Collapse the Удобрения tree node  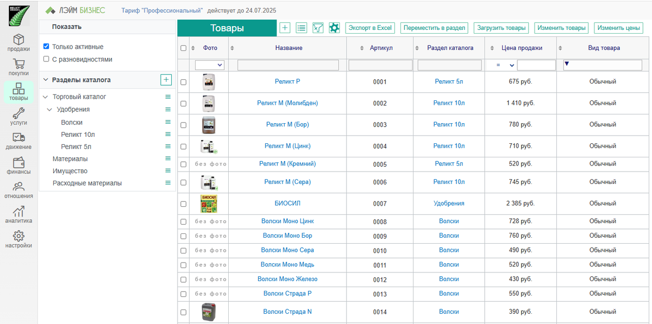click(50, 109)
